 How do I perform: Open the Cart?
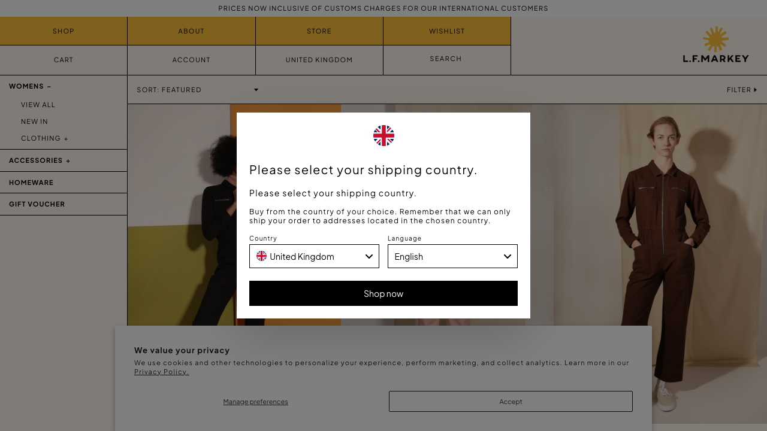pos(64,60)
